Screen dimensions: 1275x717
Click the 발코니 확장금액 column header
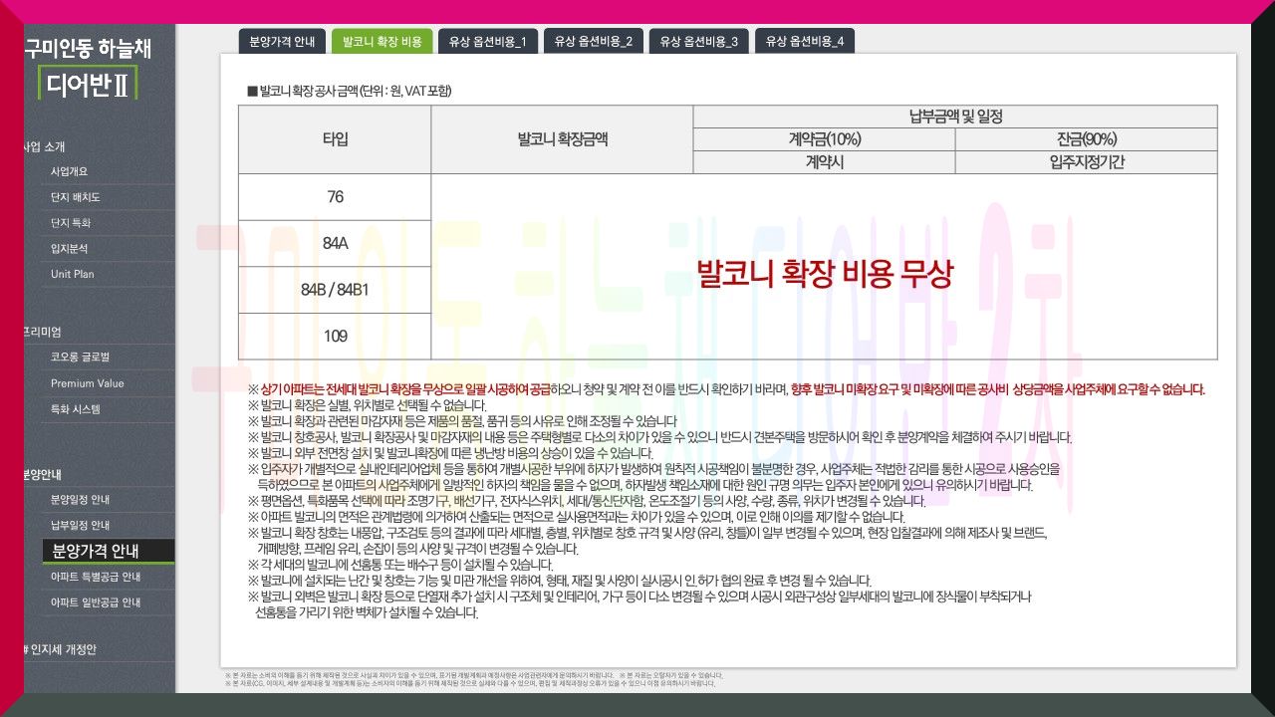(x=562, y=139)
